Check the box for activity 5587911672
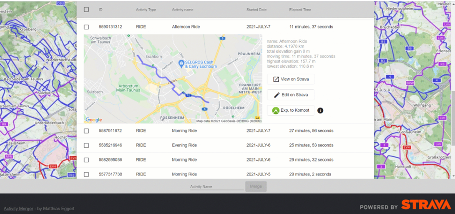 click(x=86, y=131)
